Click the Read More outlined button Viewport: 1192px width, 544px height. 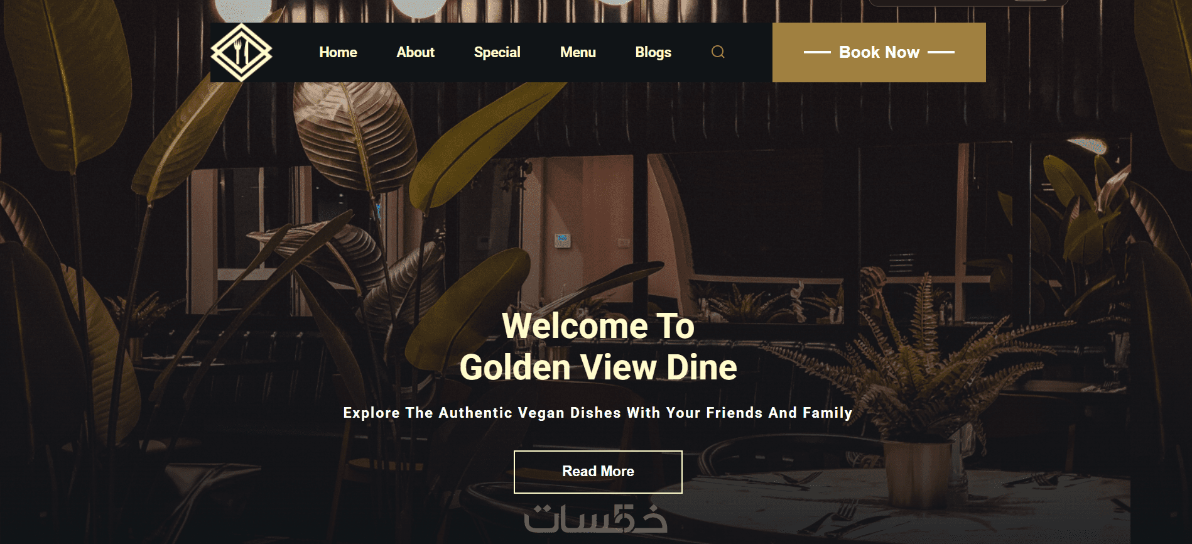[598, 472]
